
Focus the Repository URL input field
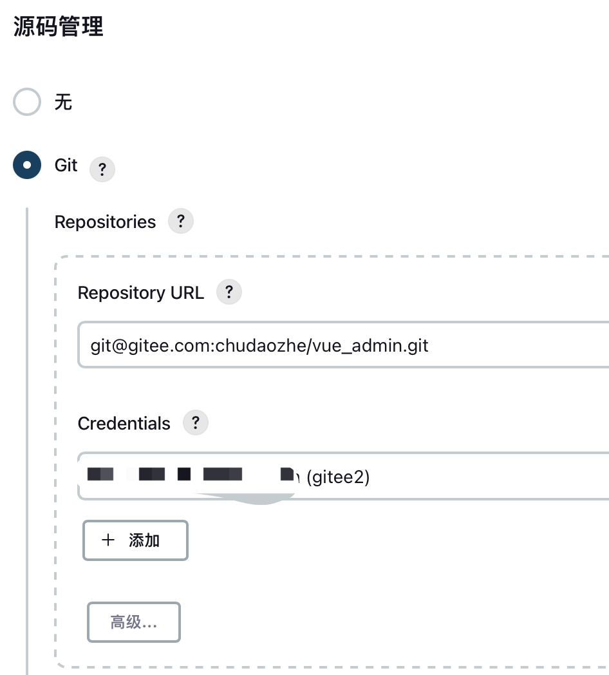click(x=343, y=345)
